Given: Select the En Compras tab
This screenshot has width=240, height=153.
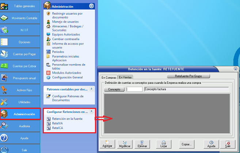Looking at the screenshot, I should point(109,77).
